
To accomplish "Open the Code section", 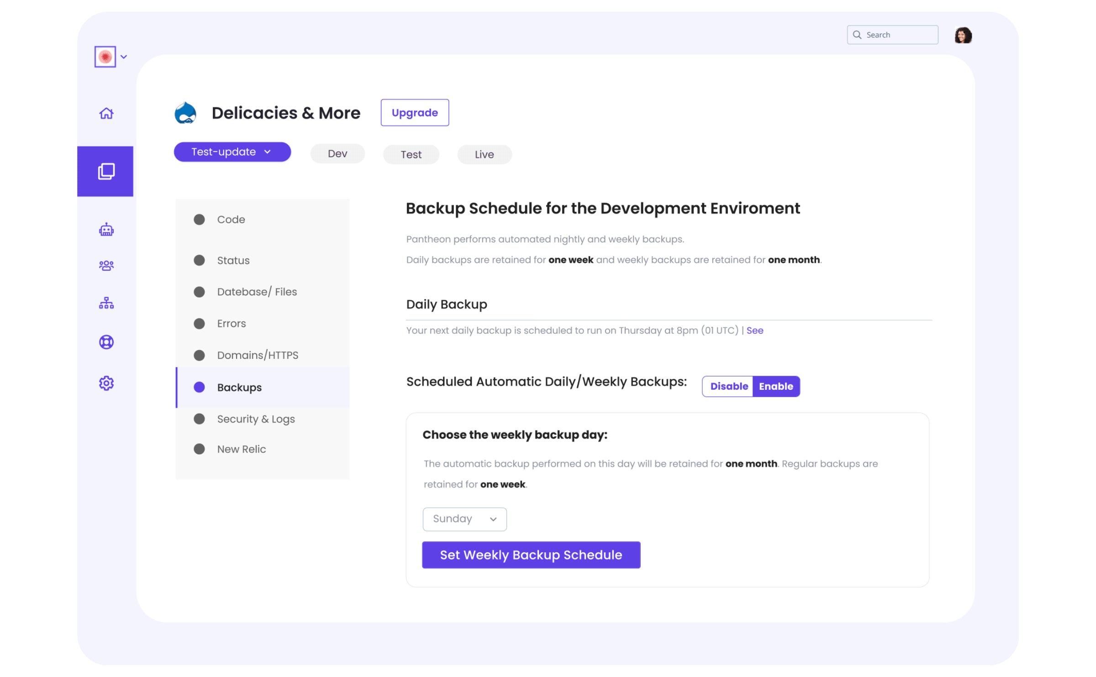I will (263, 220).
